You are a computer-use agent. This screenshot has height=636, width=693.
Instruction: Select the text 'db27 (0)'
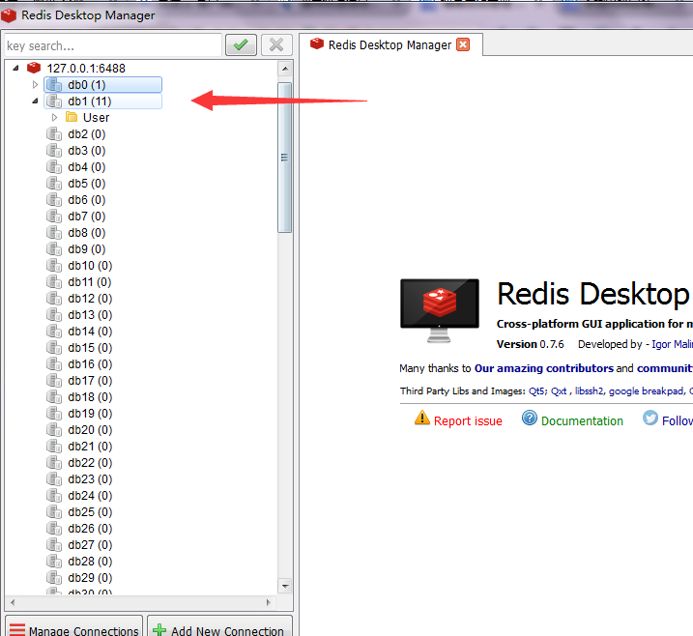point(90,545)
